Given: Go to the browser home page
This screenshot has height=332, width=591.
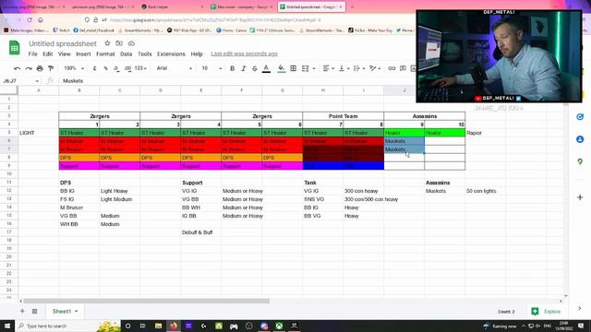Looking at the screenshot, I should pos(41,20).
